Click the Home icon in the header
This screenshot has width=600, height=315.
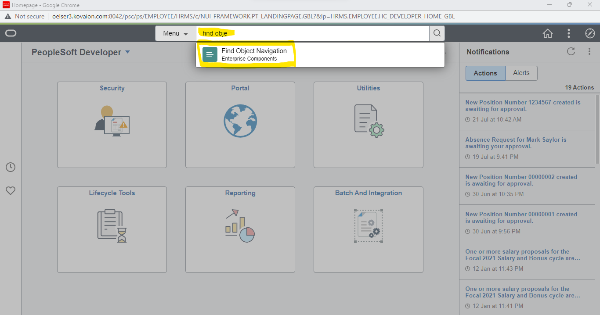tap(547, 33)
